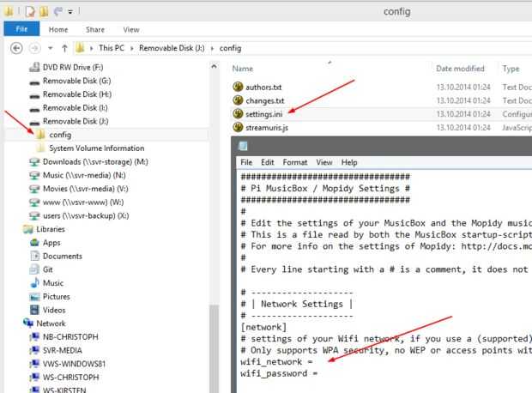
Task: Open the Customize Quick Access Toolbar dropdown
Action: 70,12
